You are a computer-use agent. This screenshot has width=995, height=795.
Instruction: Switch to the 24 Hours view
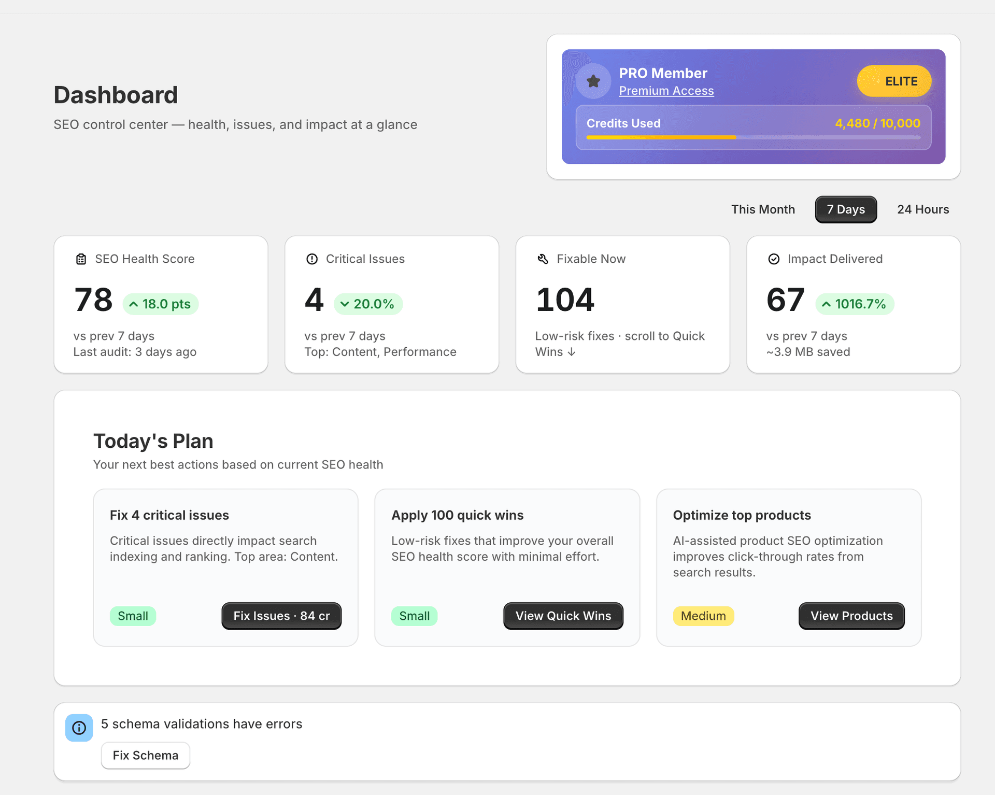(x=923, y=209)
